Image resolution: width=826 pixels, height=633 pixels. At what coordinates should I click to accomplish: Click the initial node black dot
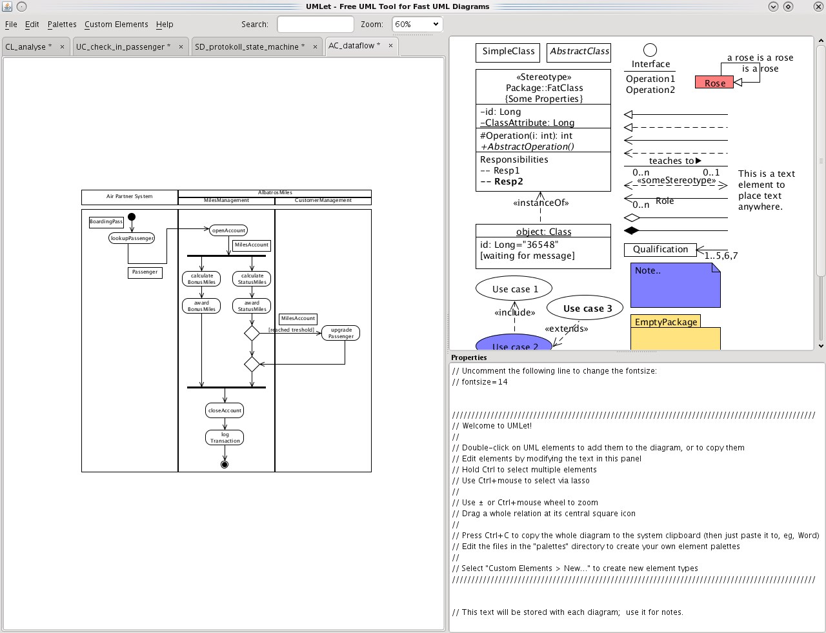[132, 217]
